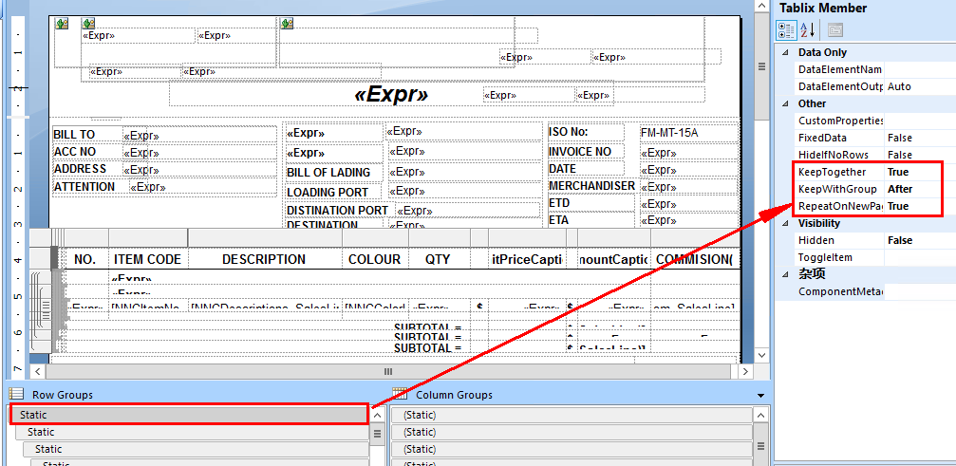Edit the ToggleItem property field
This screenshot has width=956, height=466.
tap(919, 257)
